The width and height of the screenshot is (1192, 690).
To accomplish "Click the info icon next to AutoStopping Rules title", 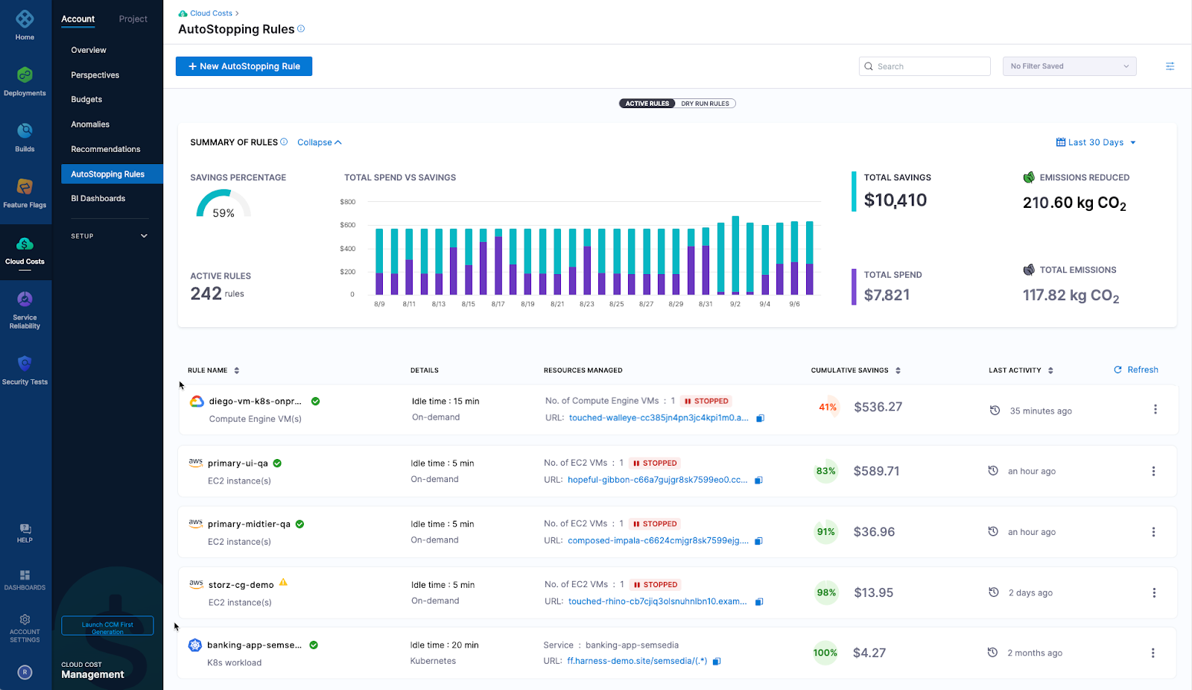I will point(301,29).
